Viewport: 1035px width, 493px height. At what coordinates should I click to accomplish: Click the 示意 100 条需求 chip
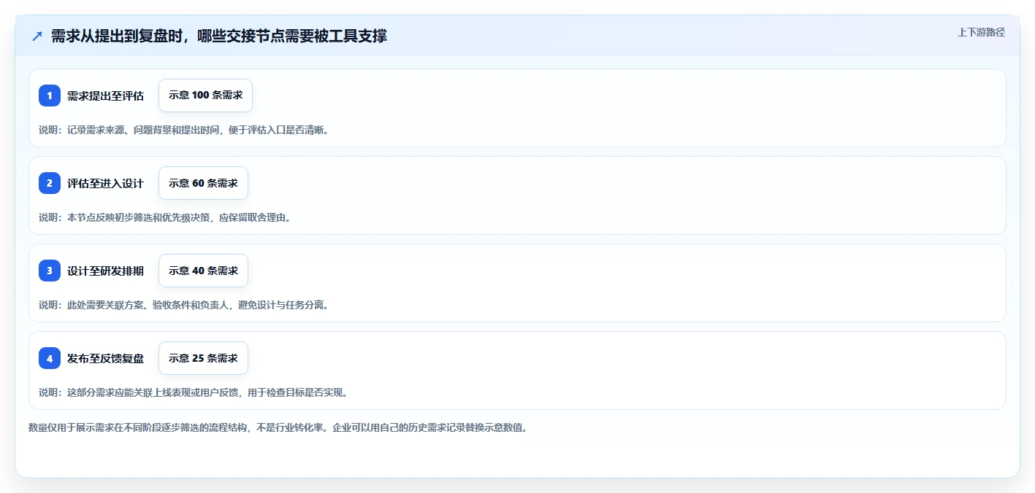click(205, 96)
